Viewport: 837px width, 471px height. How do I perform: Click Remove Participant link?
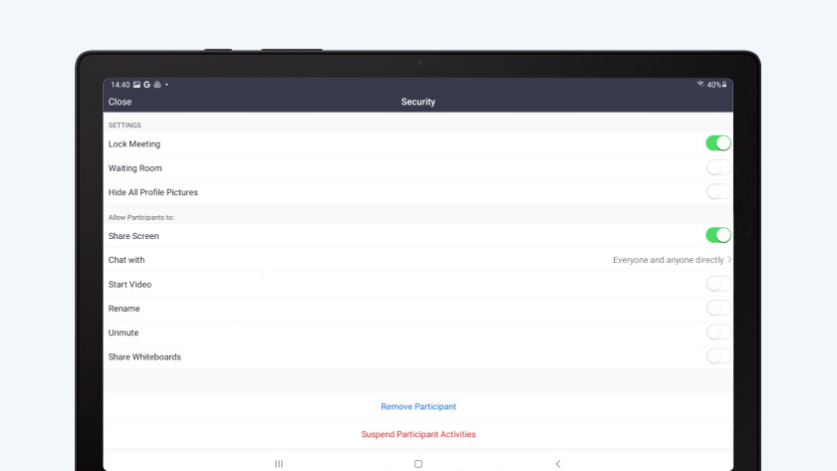point(418,406)
